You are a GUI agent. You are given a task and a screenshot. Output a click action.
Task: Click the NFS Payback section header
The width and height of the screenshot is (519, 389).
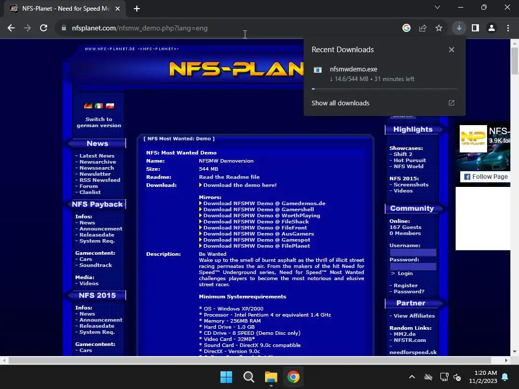click(97, 204)
